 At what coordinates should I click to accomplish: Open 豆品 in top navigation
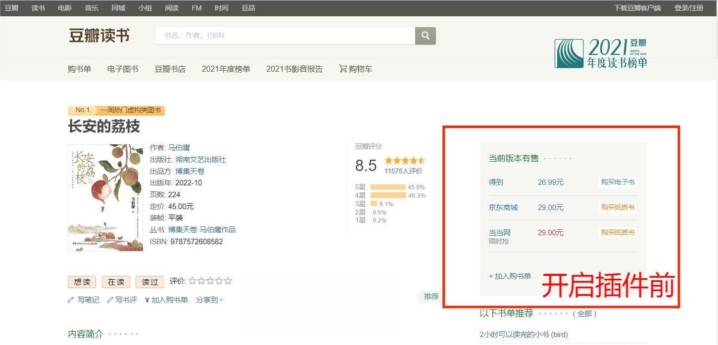point(248,8)
